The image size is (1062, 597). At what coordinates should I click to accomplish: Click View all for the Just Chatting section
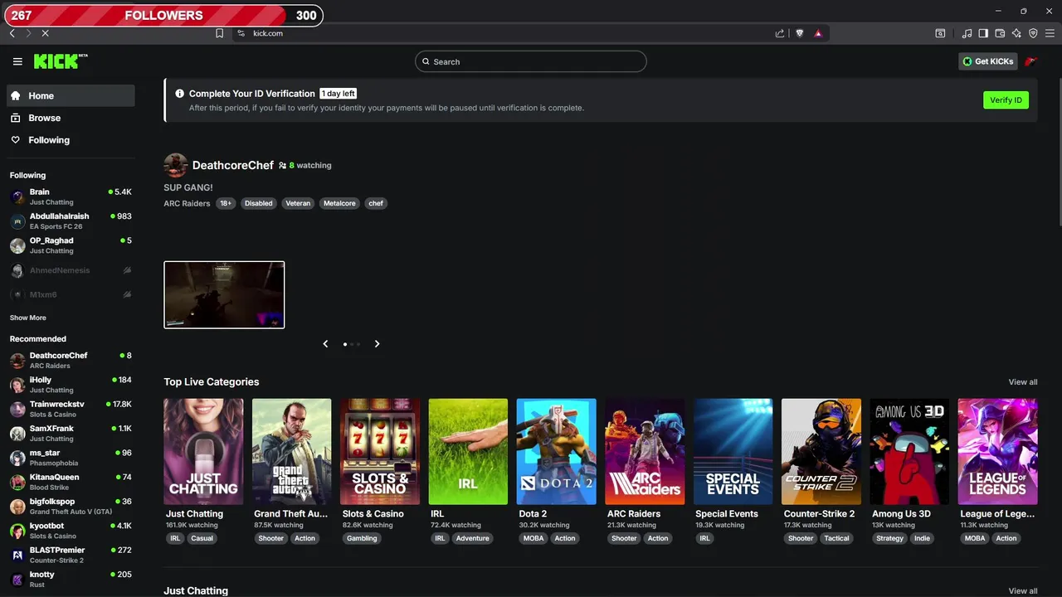coord(1022,591)
